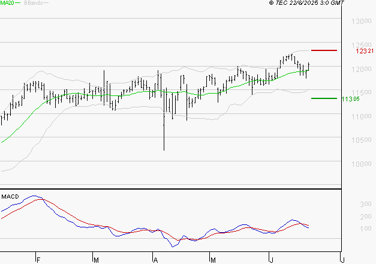The image size is (376, 264).
Task: Select the A month label on time axis
Action: [x=155, y=260]
